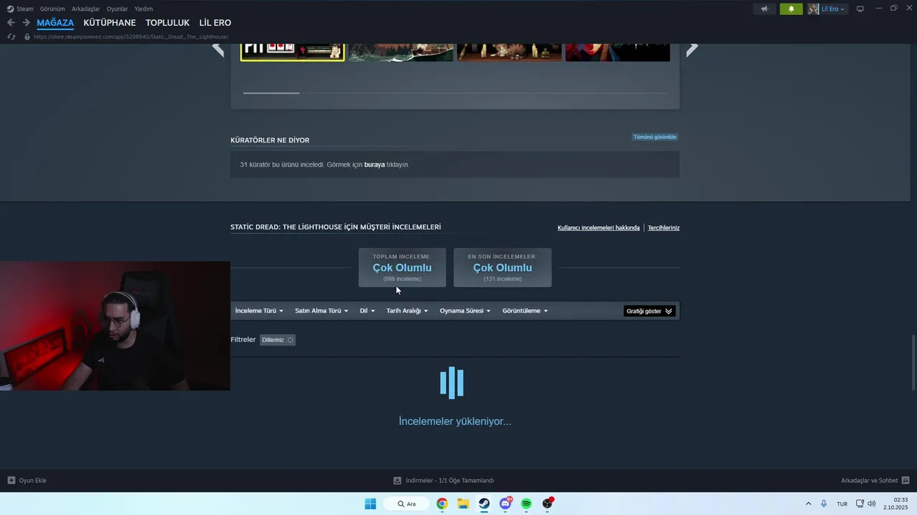The height and width of the screenshot is (515, 917).
Task: Open the Görüntüleme dropdown
Action: click(x=525, y=310)
